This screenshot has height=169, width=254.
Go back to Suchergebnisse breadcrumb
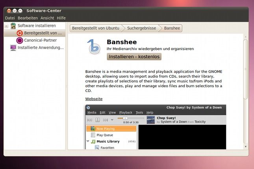pyautogui.click(x=141, y=28)
